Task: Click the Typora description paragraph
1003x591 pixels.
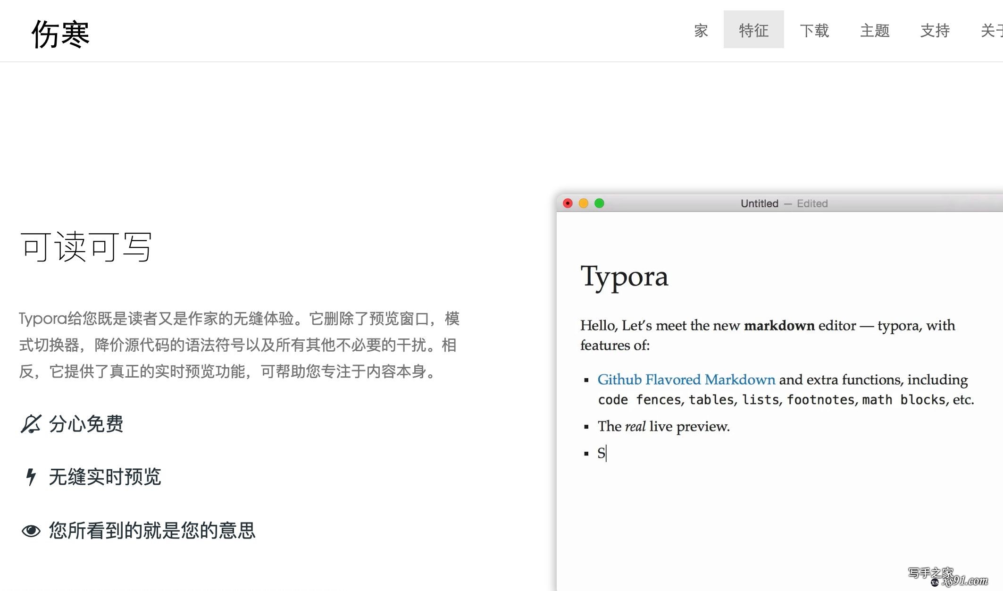Action: click(x=239, y=345)
